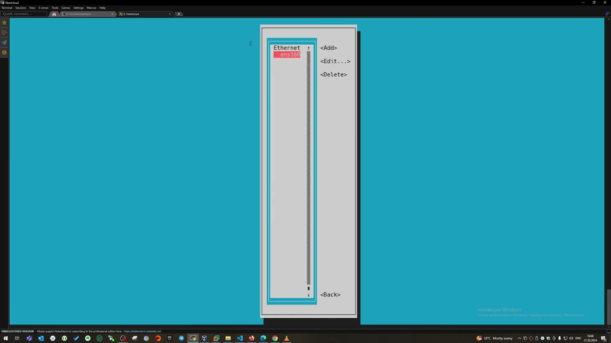Click the connection list scroll-down arrow

click(x=308, y=295)
